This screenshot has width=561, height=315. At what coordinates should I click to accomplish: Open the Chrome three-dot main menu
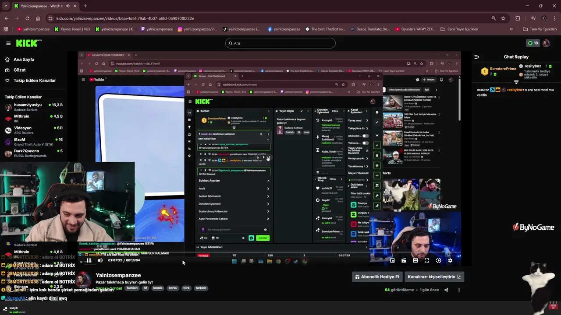(x=555, y=18)
